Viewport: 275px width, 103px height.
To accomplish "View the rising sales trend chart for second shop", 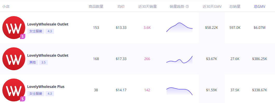I will 179,60.
